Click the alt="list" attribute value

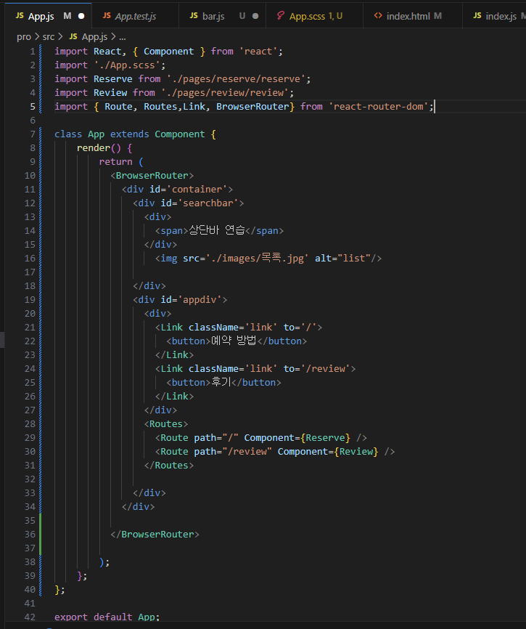[x=354, y=259]
